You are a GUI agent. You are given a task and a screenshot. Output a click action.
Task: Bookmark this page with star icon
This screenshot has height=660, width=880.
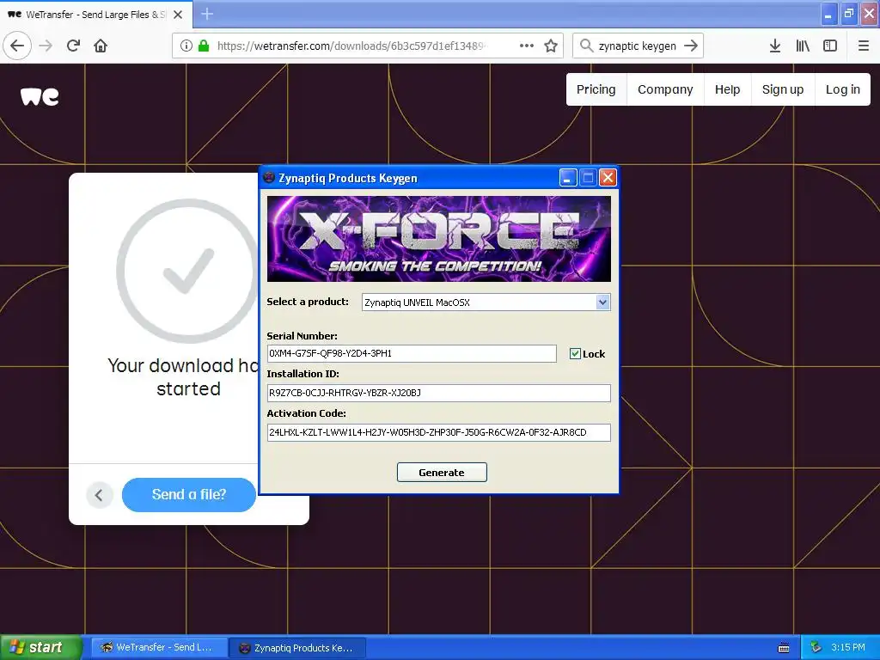(551, 46)
